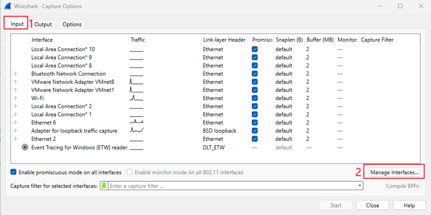The width and height of the screenshot is (431, 215).
Task: Click the Wi-Fi traffic sparkline graph
Action: pos(137,98)
